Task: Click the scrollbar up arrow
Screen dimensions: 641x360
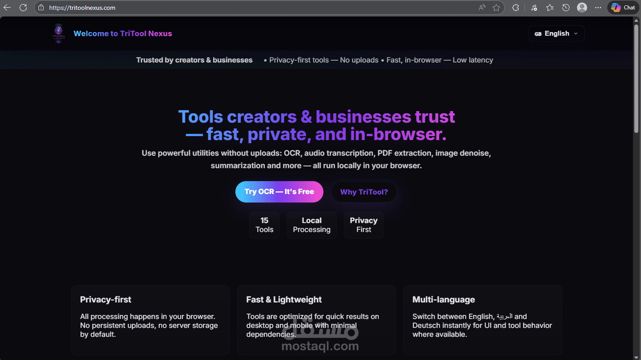Action: point(637,20)
